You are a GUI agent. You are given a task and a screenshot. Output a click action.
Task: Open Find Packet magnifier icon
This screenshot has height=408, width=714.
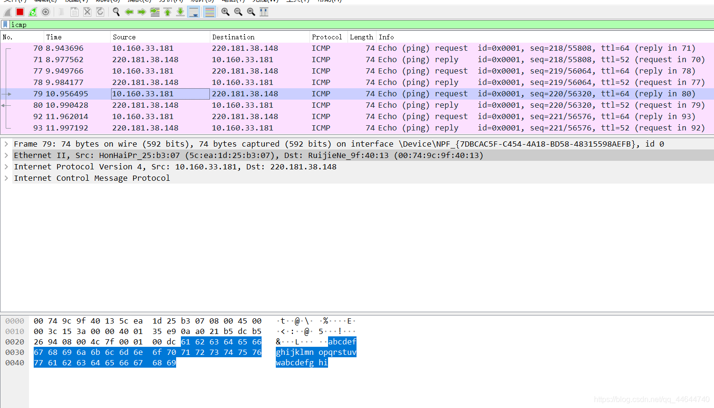tap(116, 12)
